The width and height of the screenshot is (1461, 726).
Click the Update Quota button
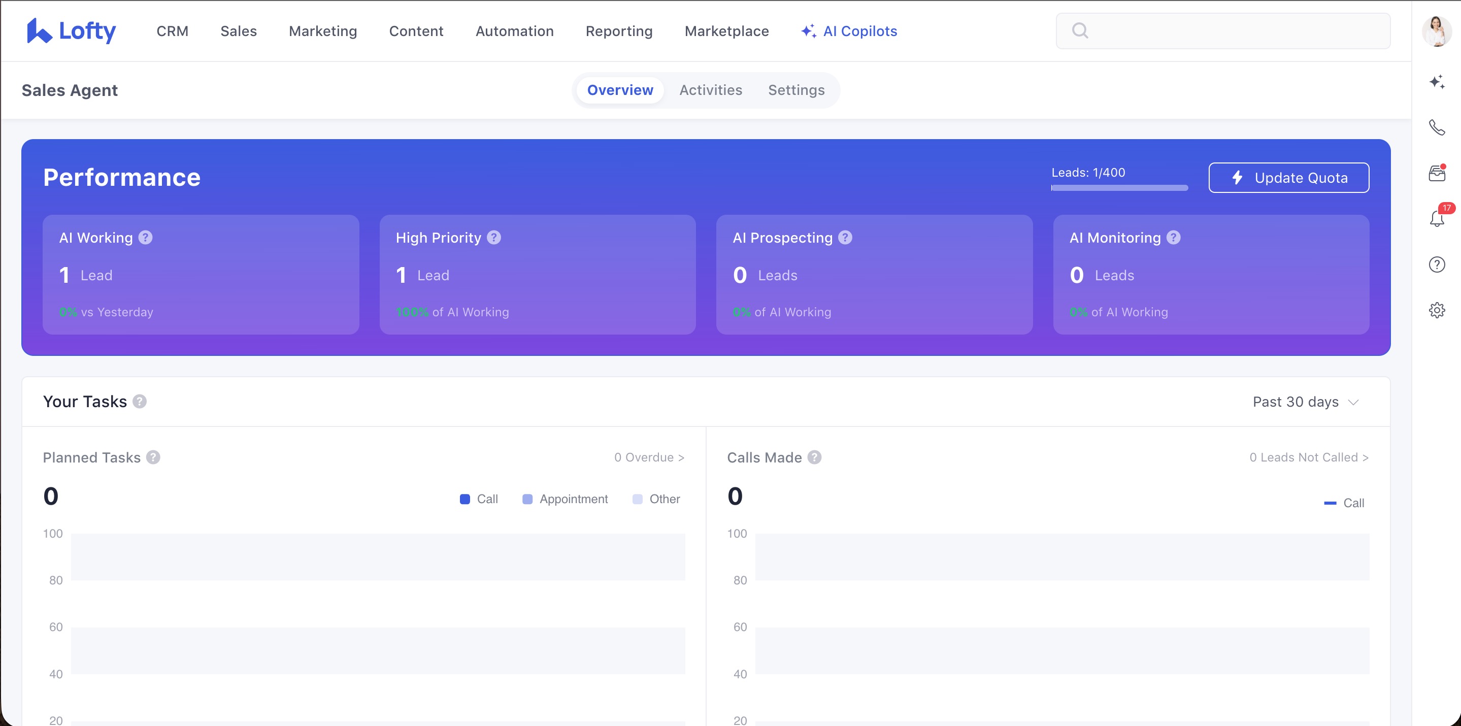tap(1288, 178)
